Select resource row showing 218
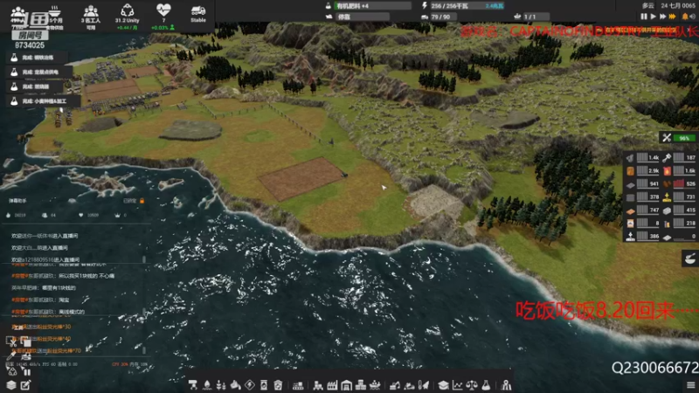 pos(680,223)
